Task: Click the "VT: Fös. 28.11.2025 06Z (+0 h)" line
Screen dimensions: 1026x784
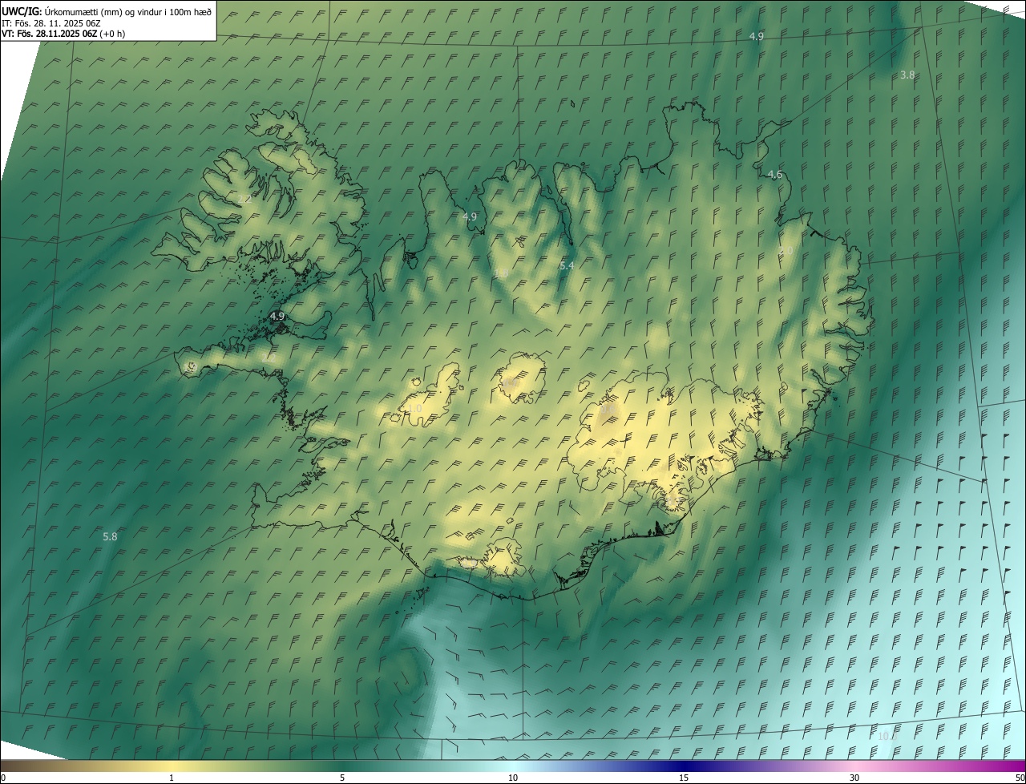Action: 63,34
